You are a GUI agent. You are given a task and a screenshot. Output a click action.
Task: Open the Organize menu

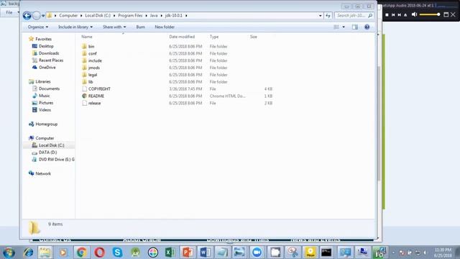pos(38,27)
